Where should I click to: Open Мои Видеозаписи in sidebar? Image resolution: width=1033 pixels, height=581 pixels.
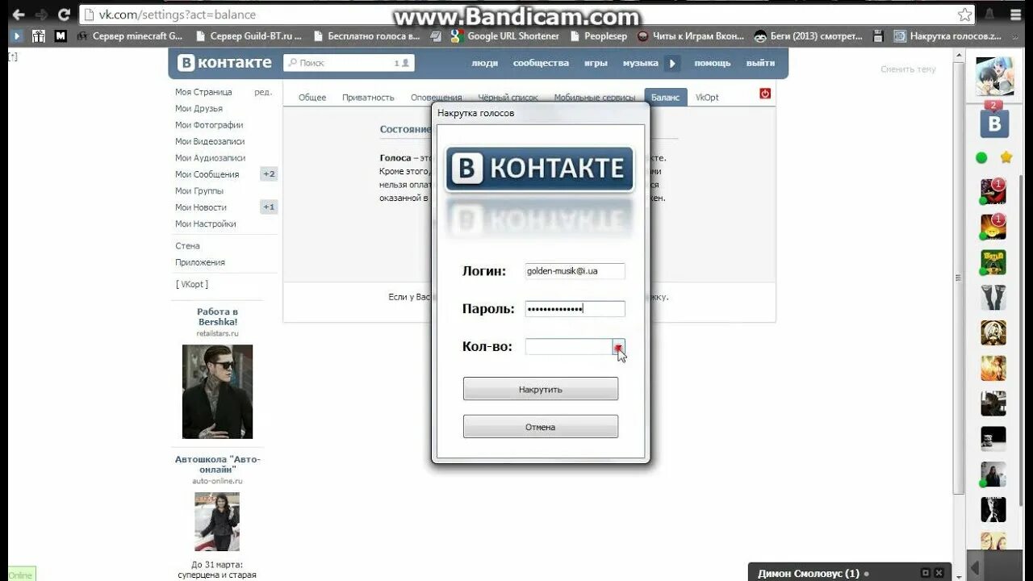[210, 141]
